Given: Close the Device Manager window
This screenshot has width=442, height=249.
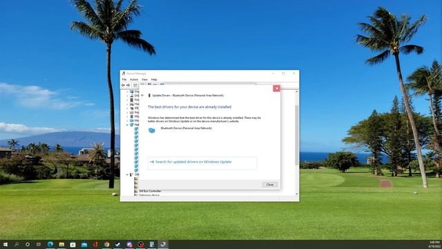Looking at the screenshot, I should (x=294, y=73).
